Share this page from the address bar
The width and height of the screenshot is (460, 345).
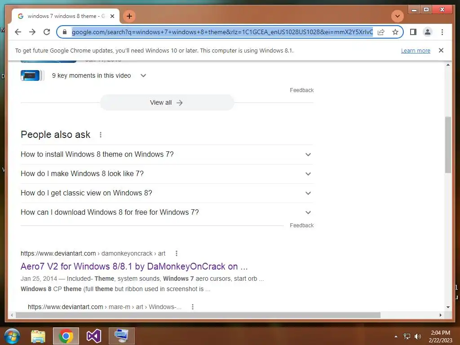[381, 32]
